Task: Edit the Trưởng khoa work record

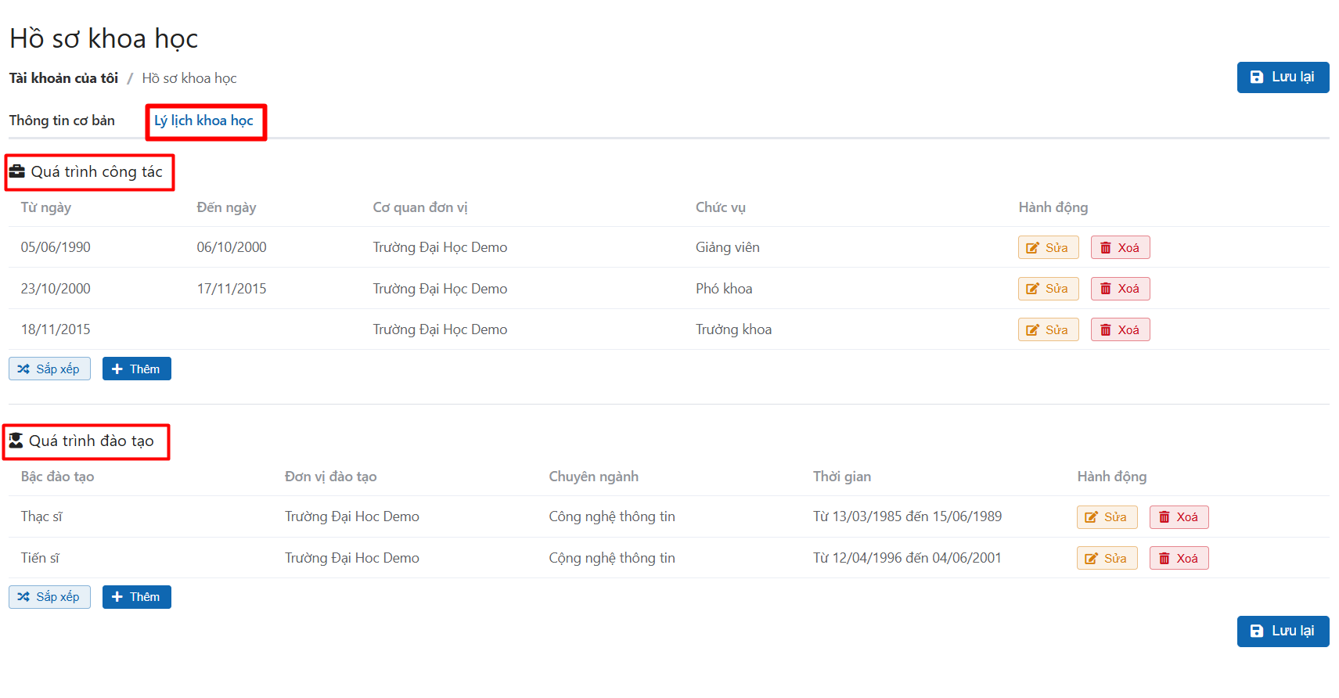Action: 1047,329
